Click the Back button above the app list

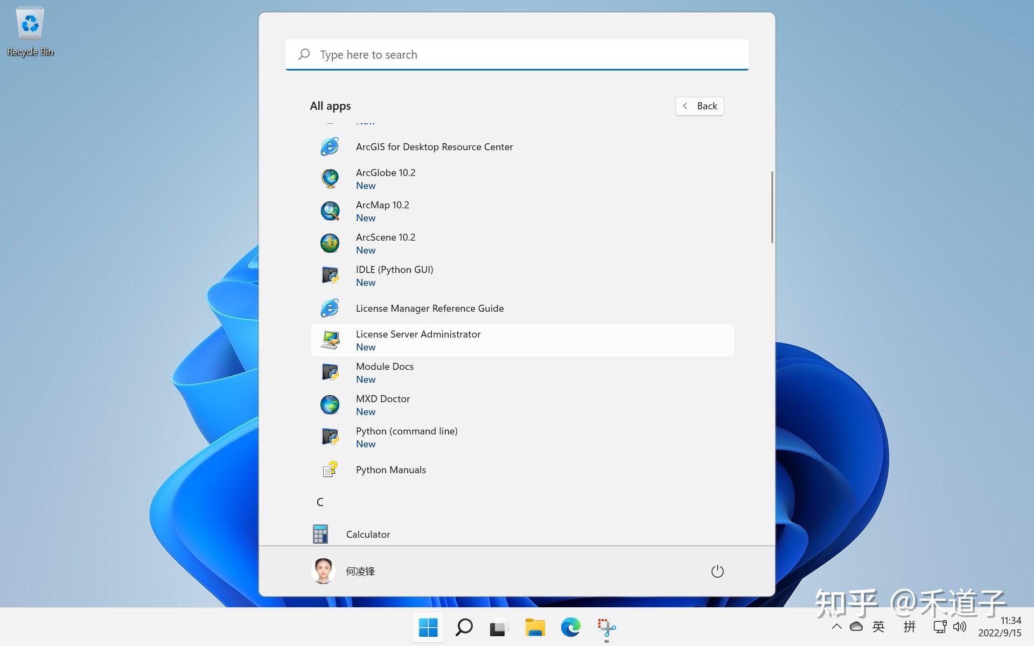click(x=699, y=106)
